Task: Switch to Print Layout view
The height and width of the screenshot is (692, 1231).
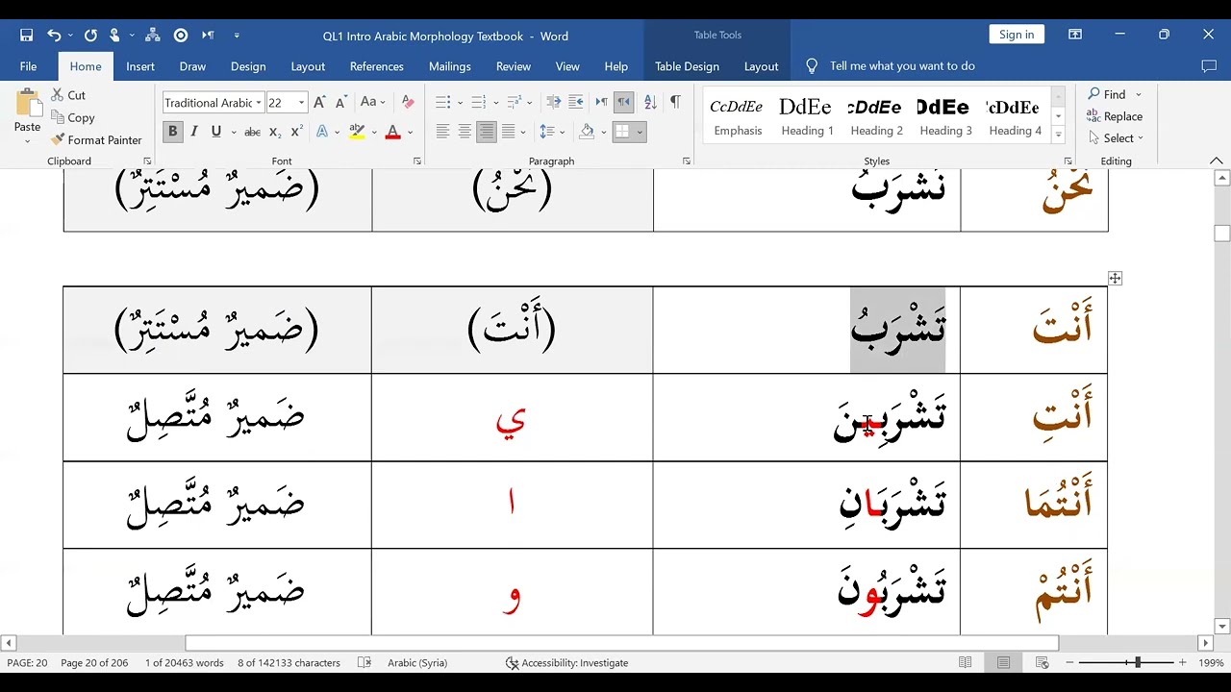Action: pos(1003,662)
